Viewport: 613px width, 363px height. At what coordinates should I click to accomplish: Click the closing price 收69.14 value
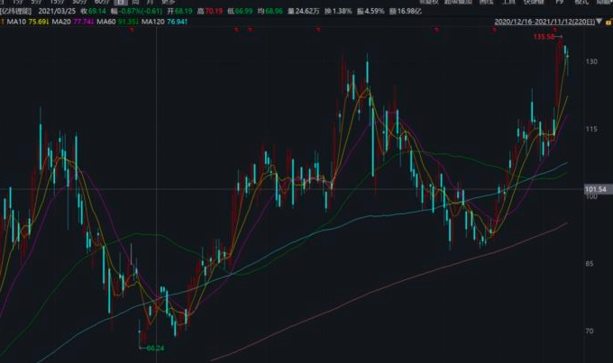pyautogui.click(x=93, y=11)
